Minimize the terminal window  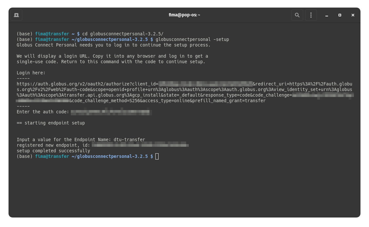(x=327, y=15)
